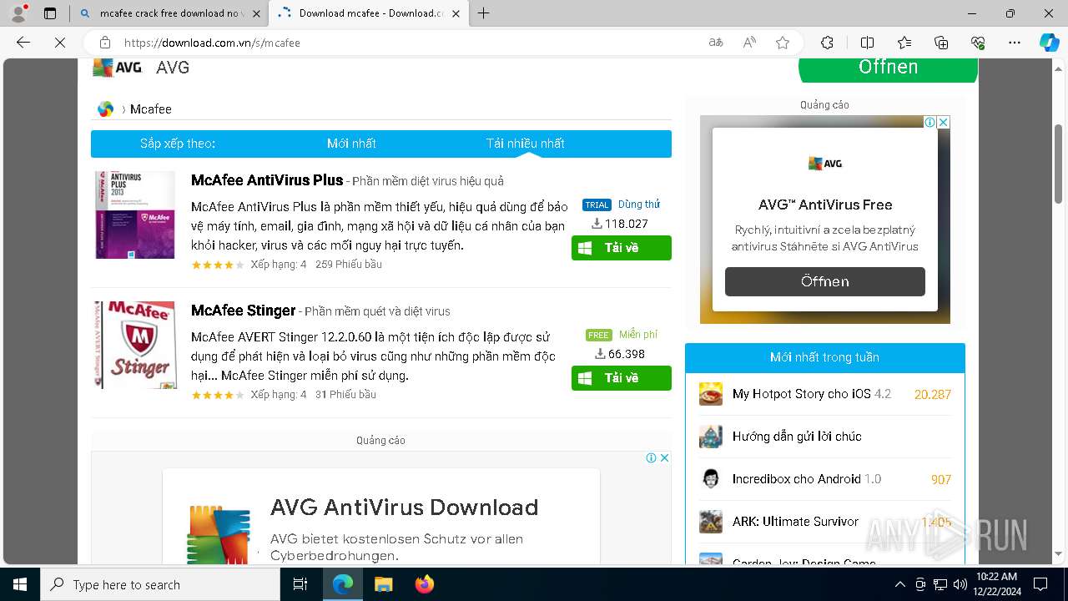The image size is (1068, 601).
Task: Open the McAfee Stinger title link
Action: click(244, 311)
